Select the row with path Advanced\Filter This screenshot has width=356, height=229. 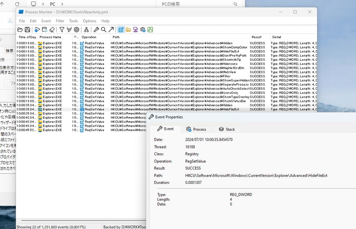166,76
